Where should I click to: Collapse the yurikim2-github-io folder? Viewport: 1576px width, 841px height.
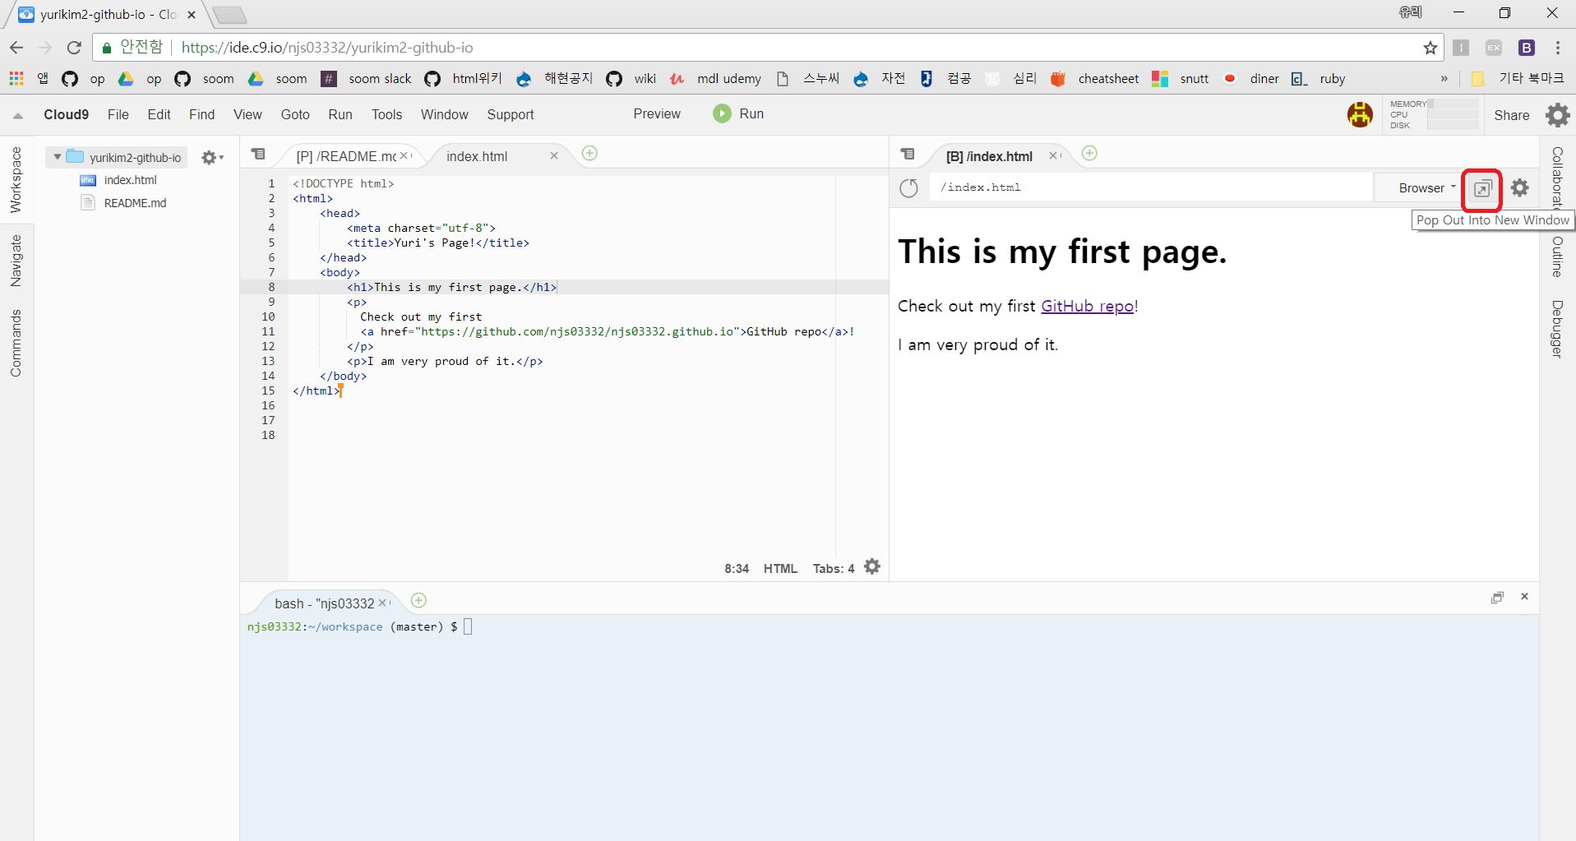[x=58, y=157]
